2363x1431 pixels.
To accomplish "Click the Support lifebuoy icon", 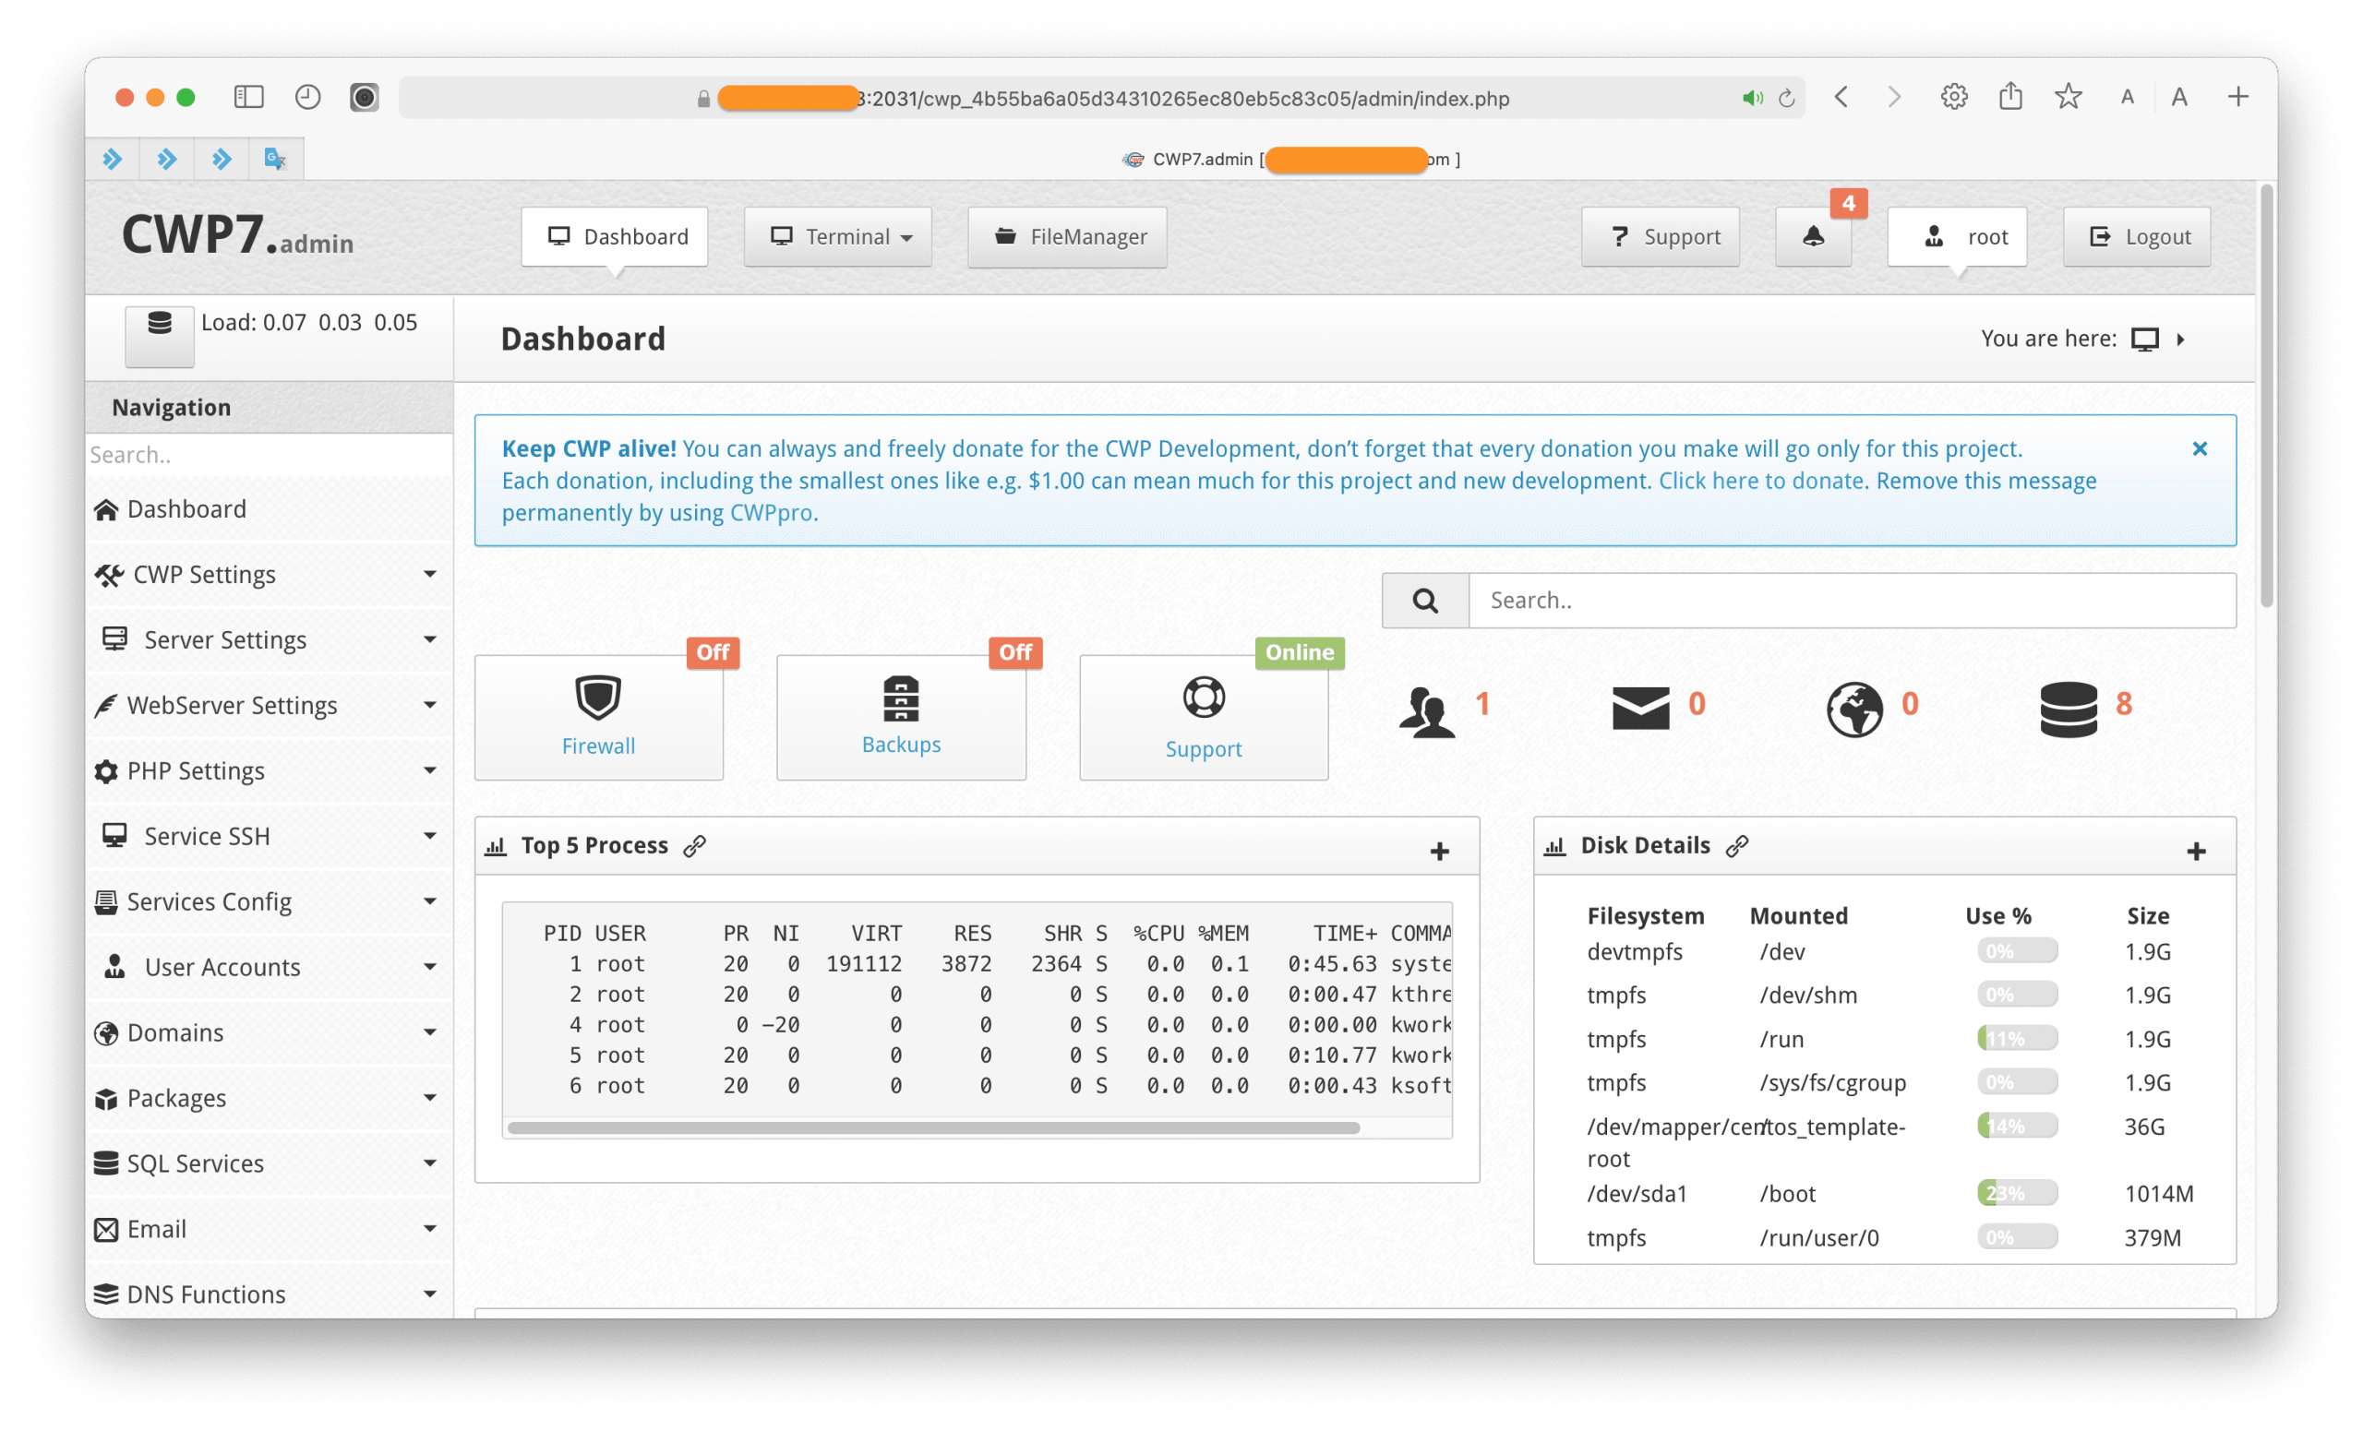I will pos(1203,697).
